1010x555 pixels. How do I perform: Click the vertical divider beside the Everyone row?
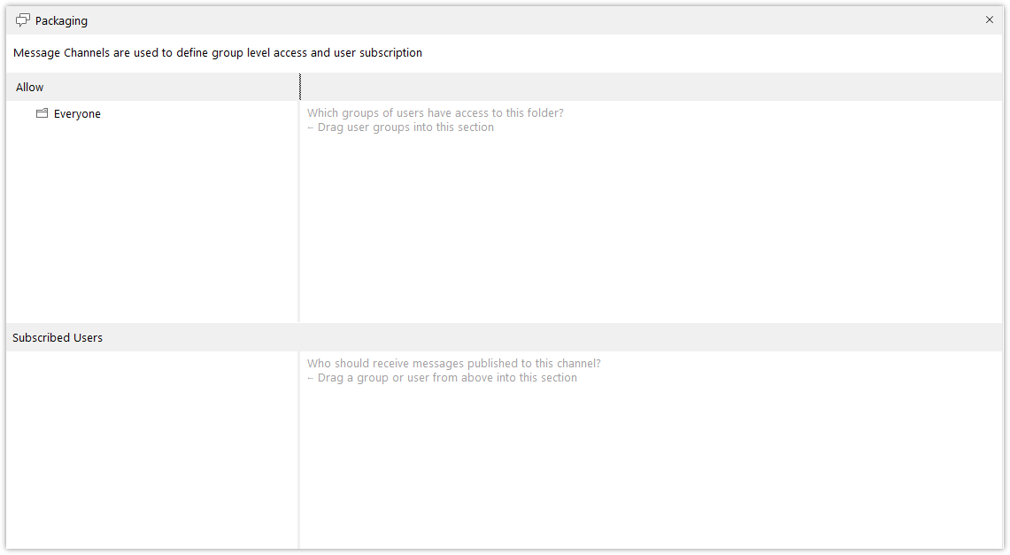click(299, 114)
